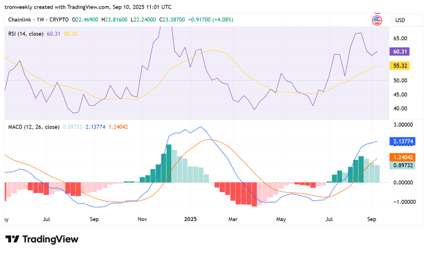Click the +0.91700 (+4.08%) change text

(x=211, y=20)
